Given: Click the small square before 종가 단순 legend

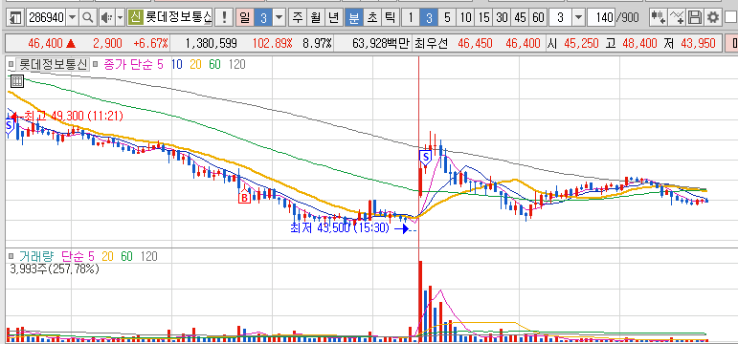Looking at the screenshot, I should (x=94, y=65).
